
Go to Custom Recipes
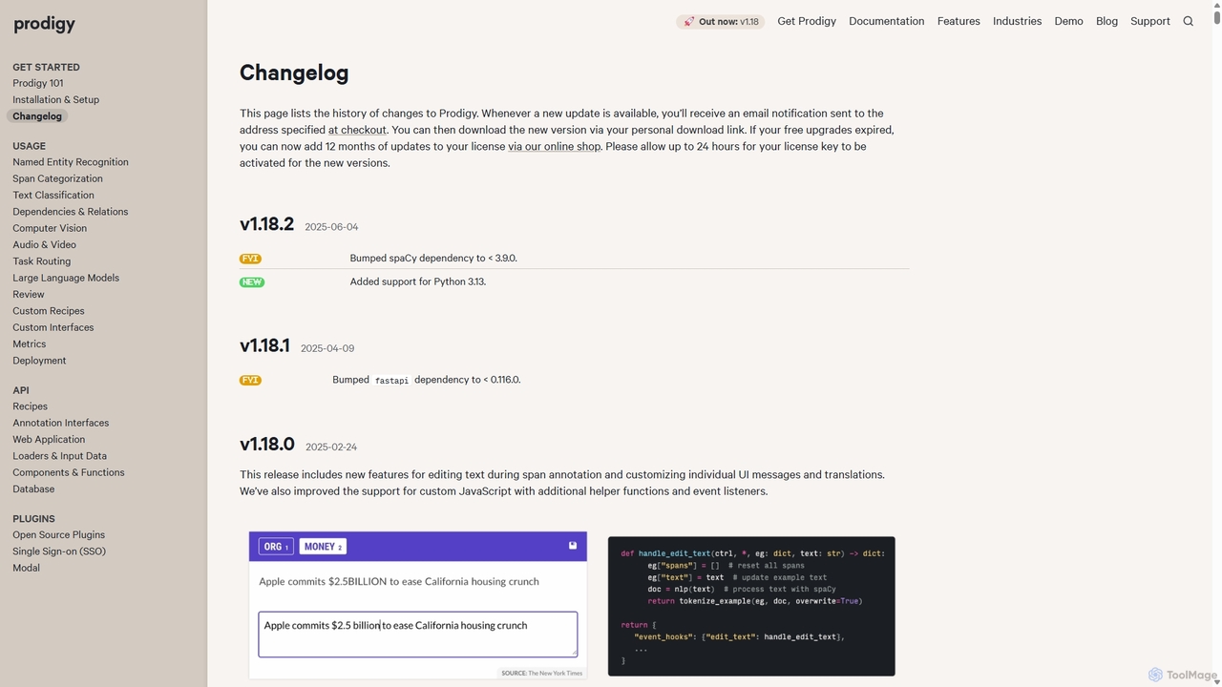pyautogui.click(x=49, y=311)
